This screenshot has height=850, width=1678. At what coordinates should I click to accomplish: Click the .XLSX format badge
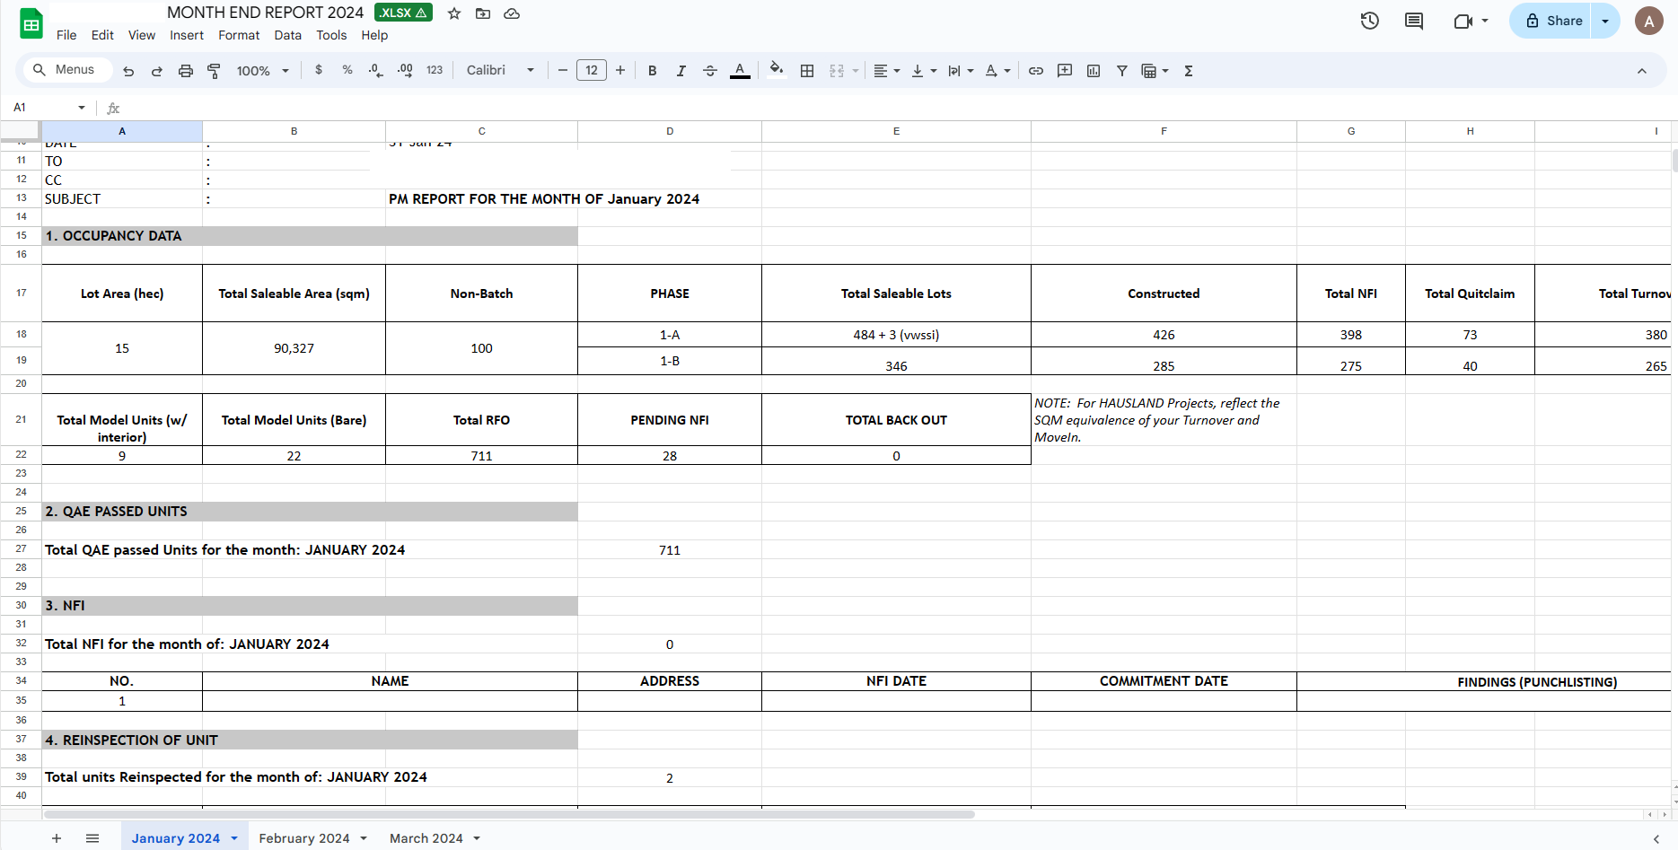point(403,13)
